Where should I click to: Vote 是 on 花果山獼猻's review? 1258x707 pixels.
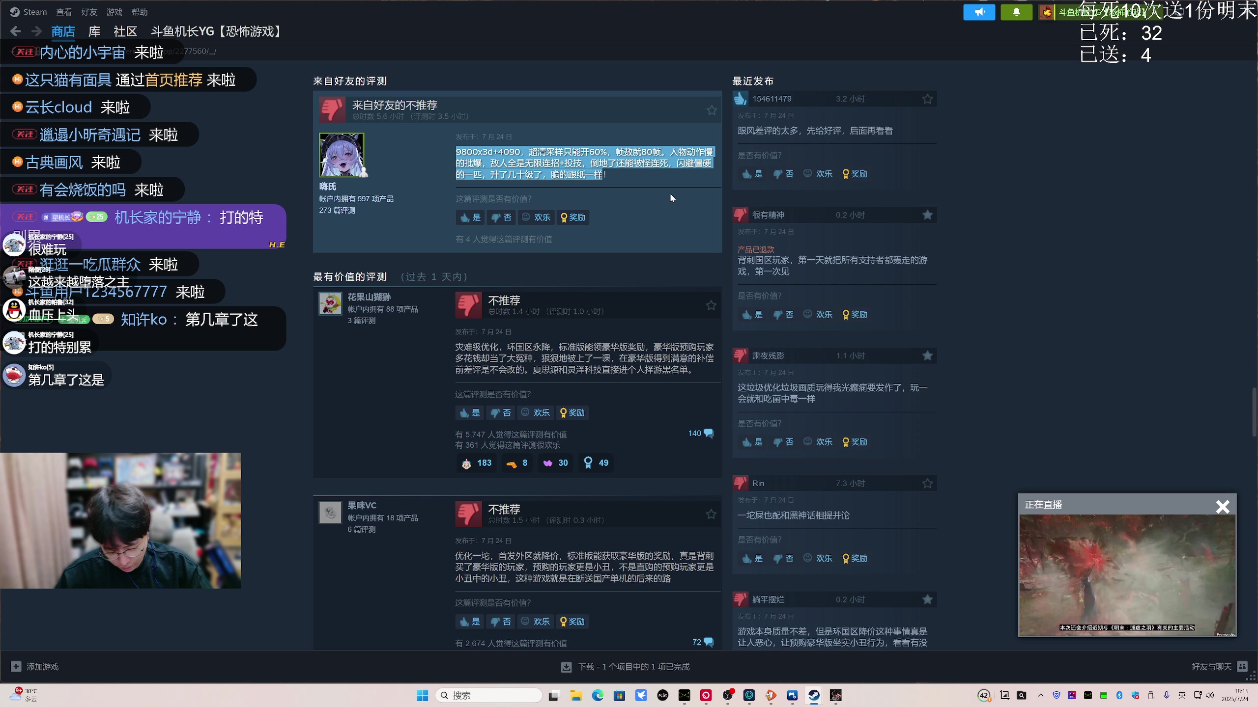pyautogui.click(x=470, y=413)
